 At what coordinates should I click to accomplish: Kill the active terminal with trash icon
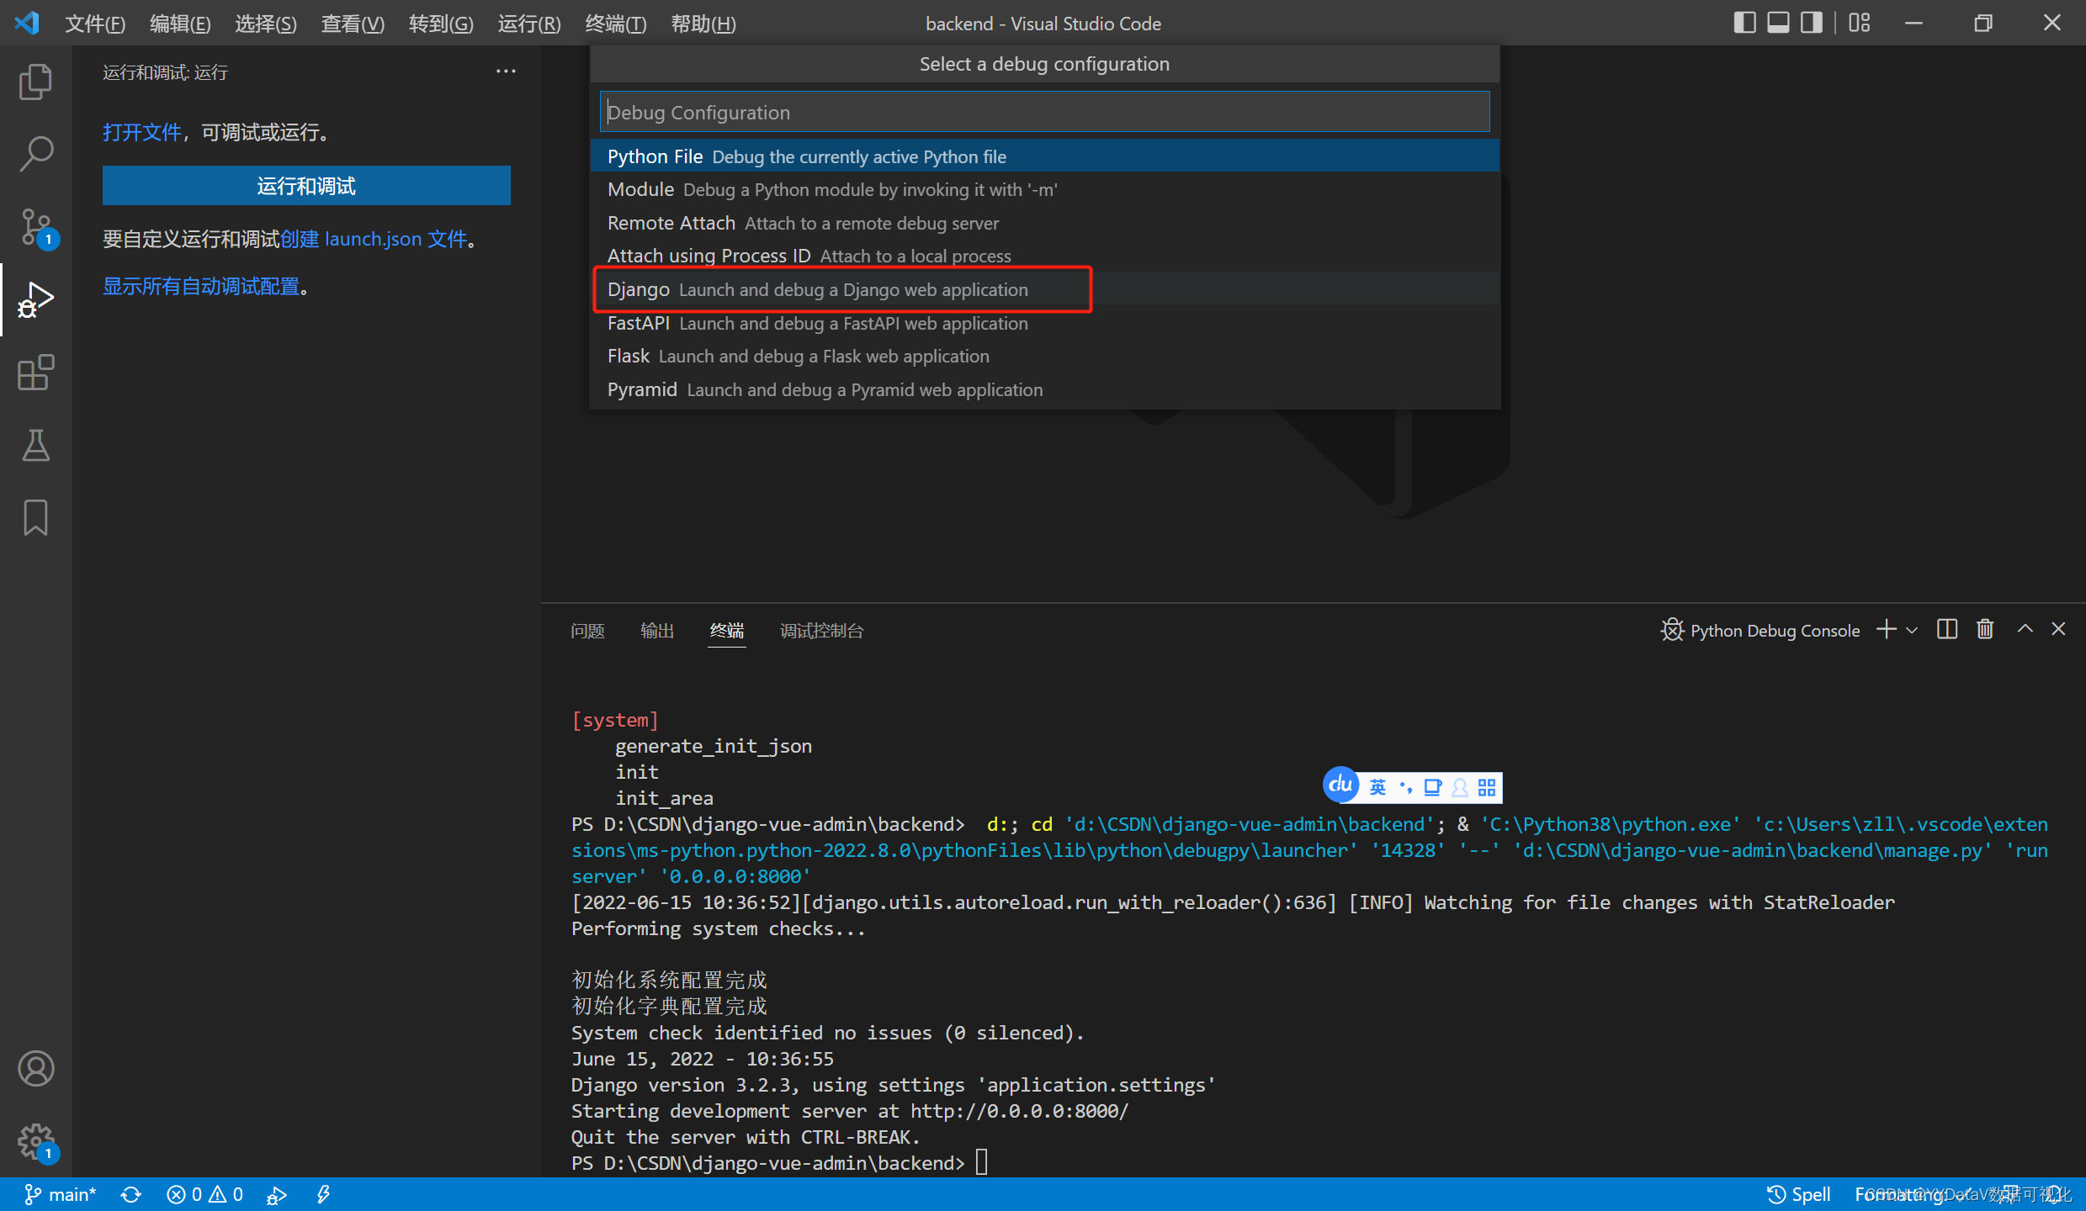coord(1984,629)
